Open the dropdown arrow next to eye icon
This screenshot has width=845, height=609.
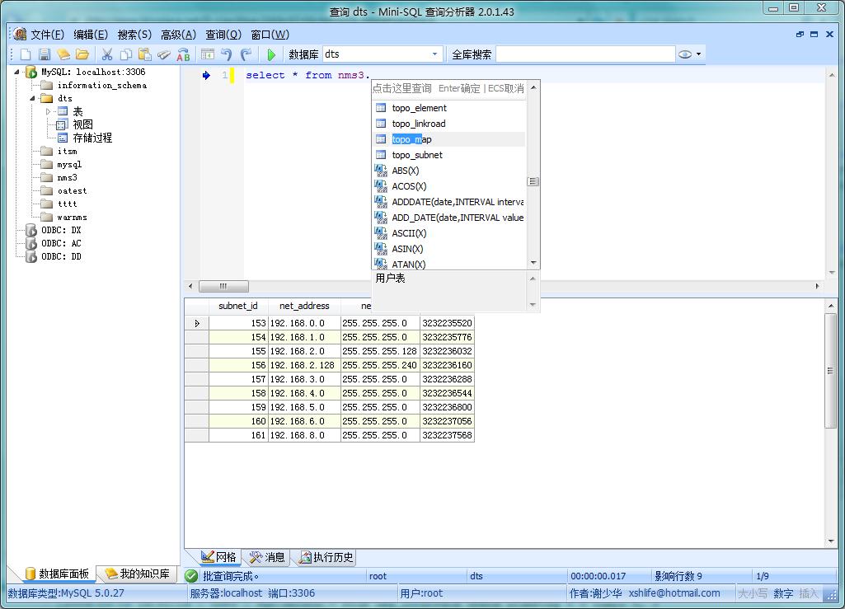(698, 54)
